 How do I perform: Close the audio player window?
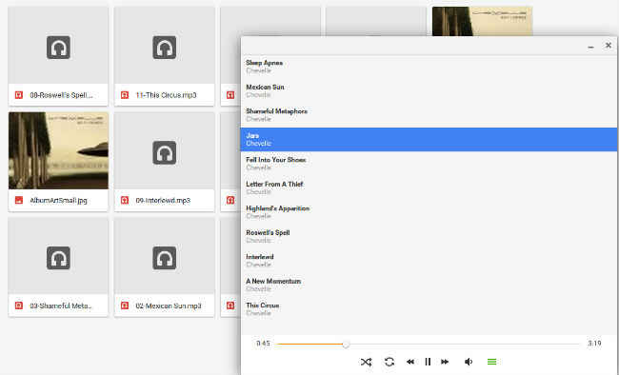(x=609, y=46)
